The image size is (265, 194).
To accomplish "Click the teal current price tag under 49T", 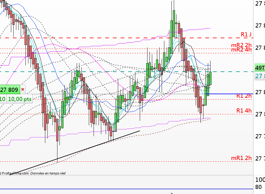I will [260, 76].
